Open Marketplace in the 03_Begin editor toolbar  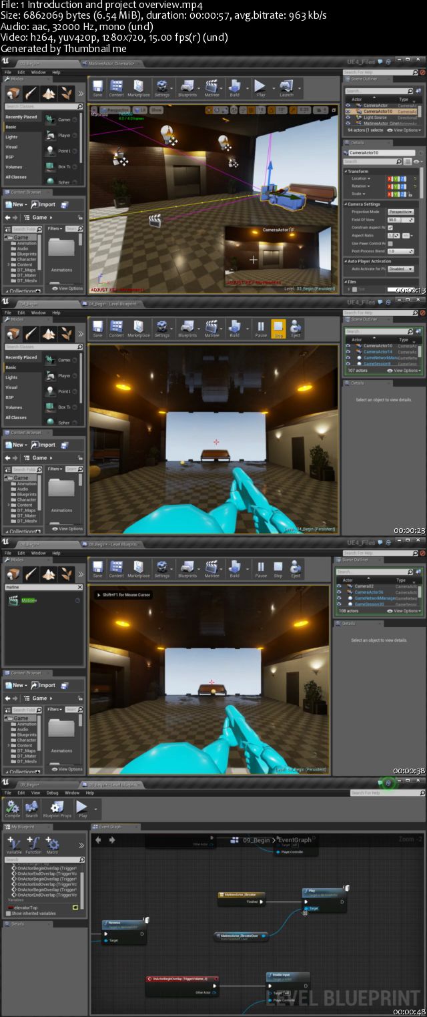[138, 88]
